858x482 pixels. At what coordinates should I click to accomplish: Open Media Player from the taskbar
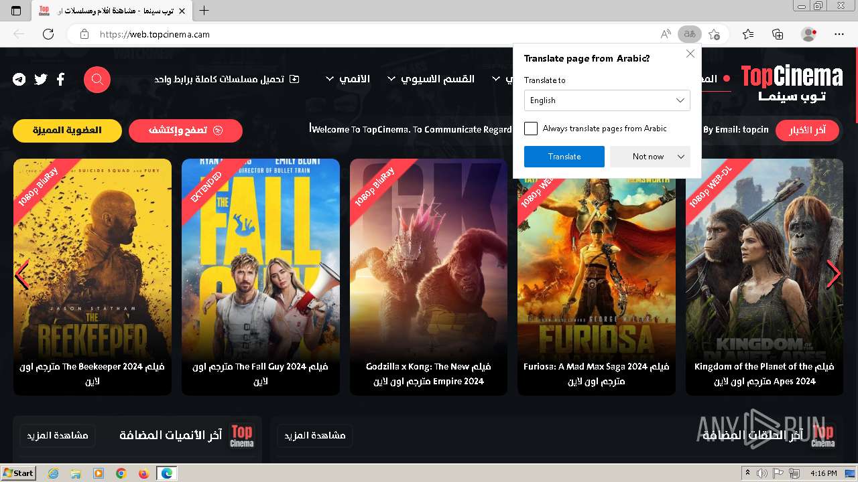(99, 473)
